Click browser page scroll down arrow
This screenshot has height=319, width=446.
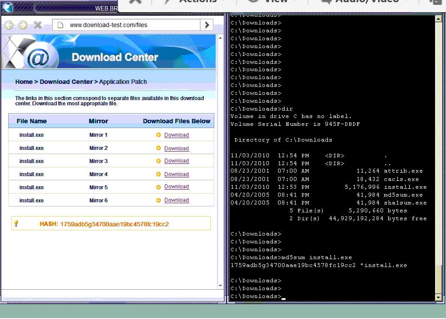pos(220,285)
